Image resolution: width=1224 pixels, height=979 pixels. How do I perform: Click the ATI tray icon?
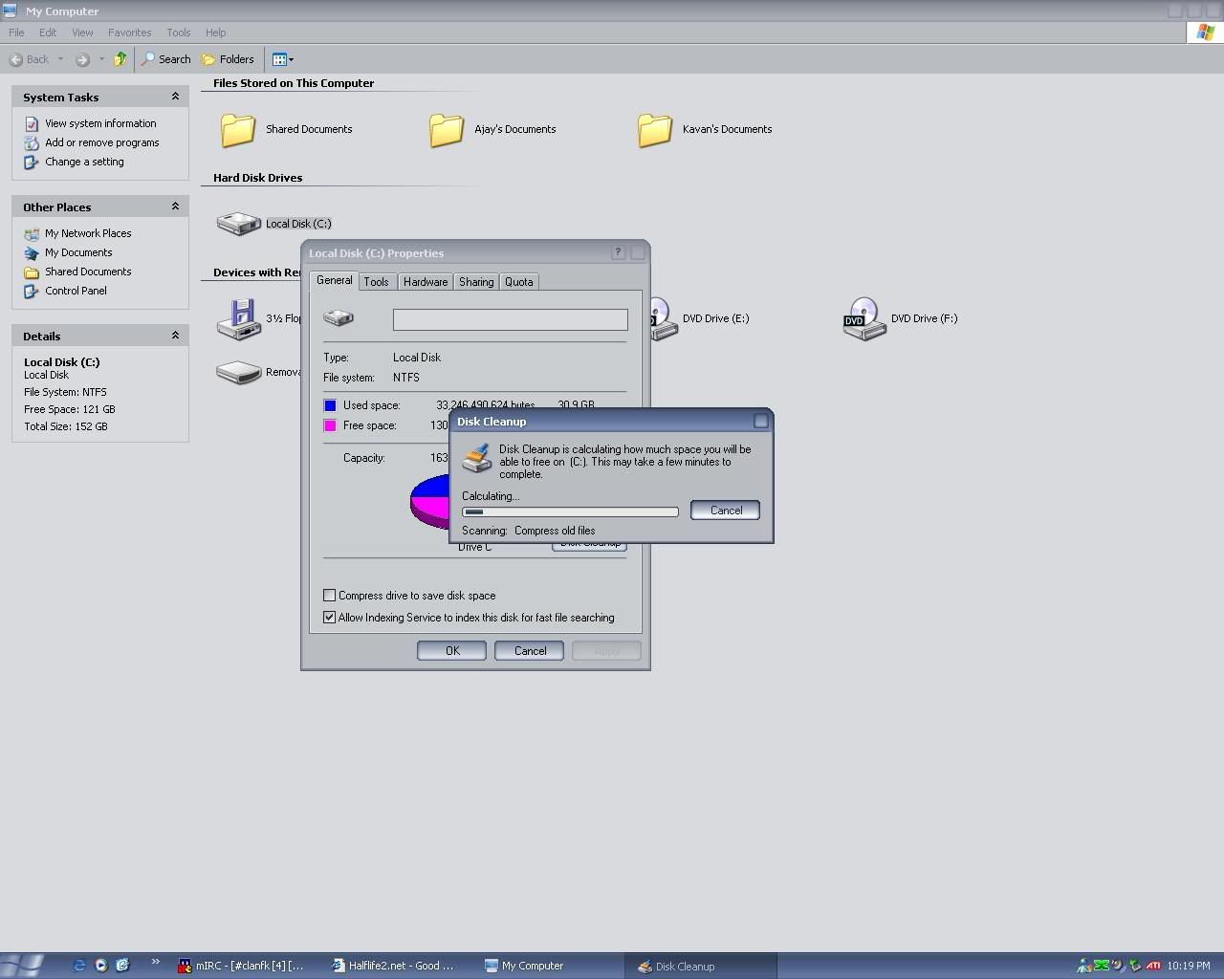(1154, 966)
